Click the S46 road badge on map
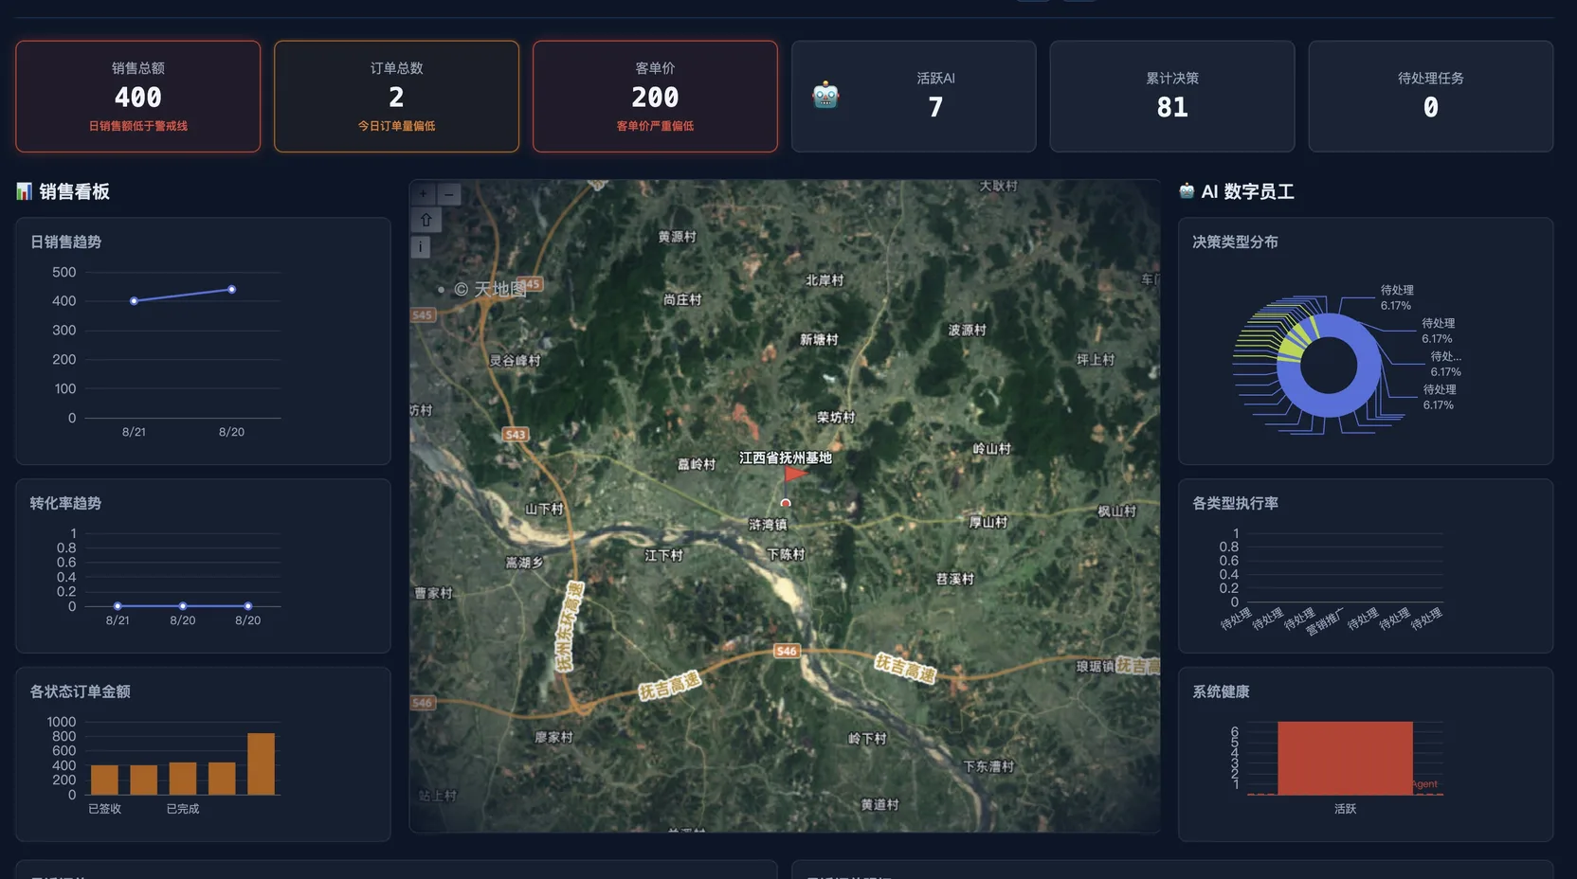The width and height of the screenshot is (1577, 879). pos(787,651)
